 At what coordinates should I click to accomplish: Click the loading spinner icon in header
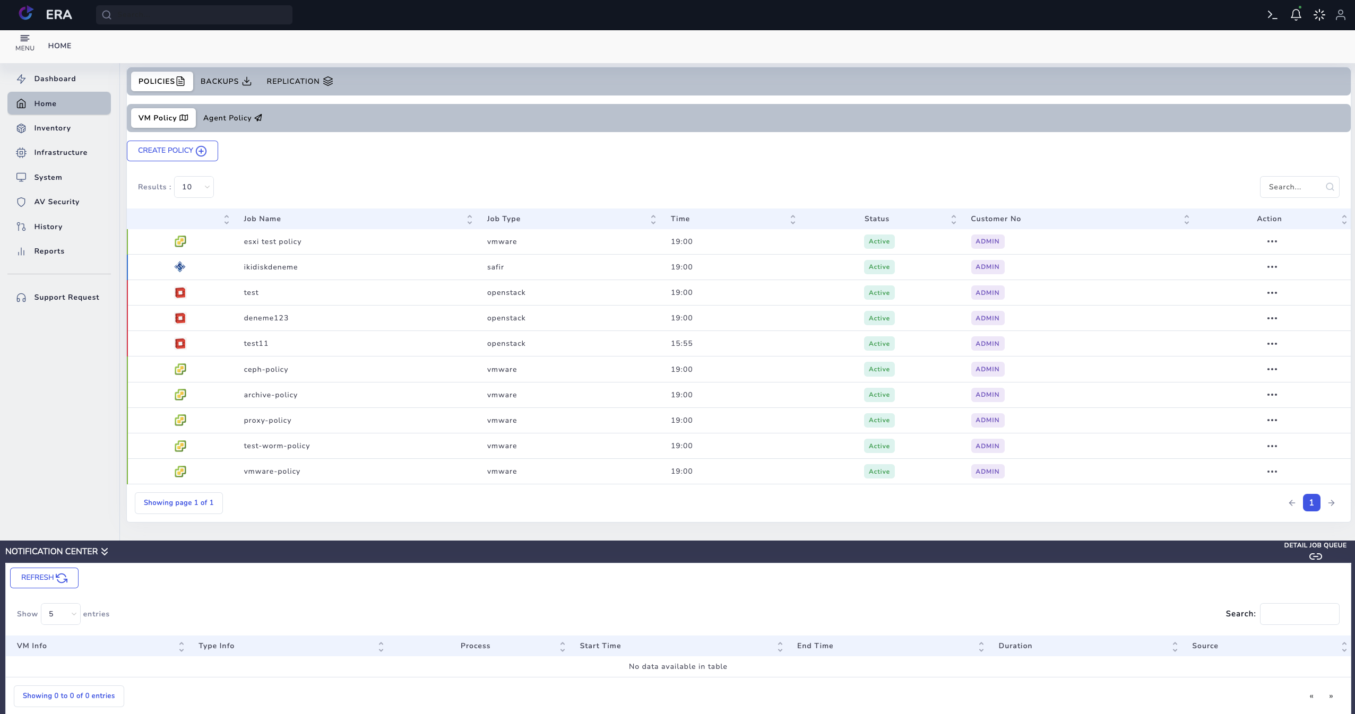[1319, 15]
